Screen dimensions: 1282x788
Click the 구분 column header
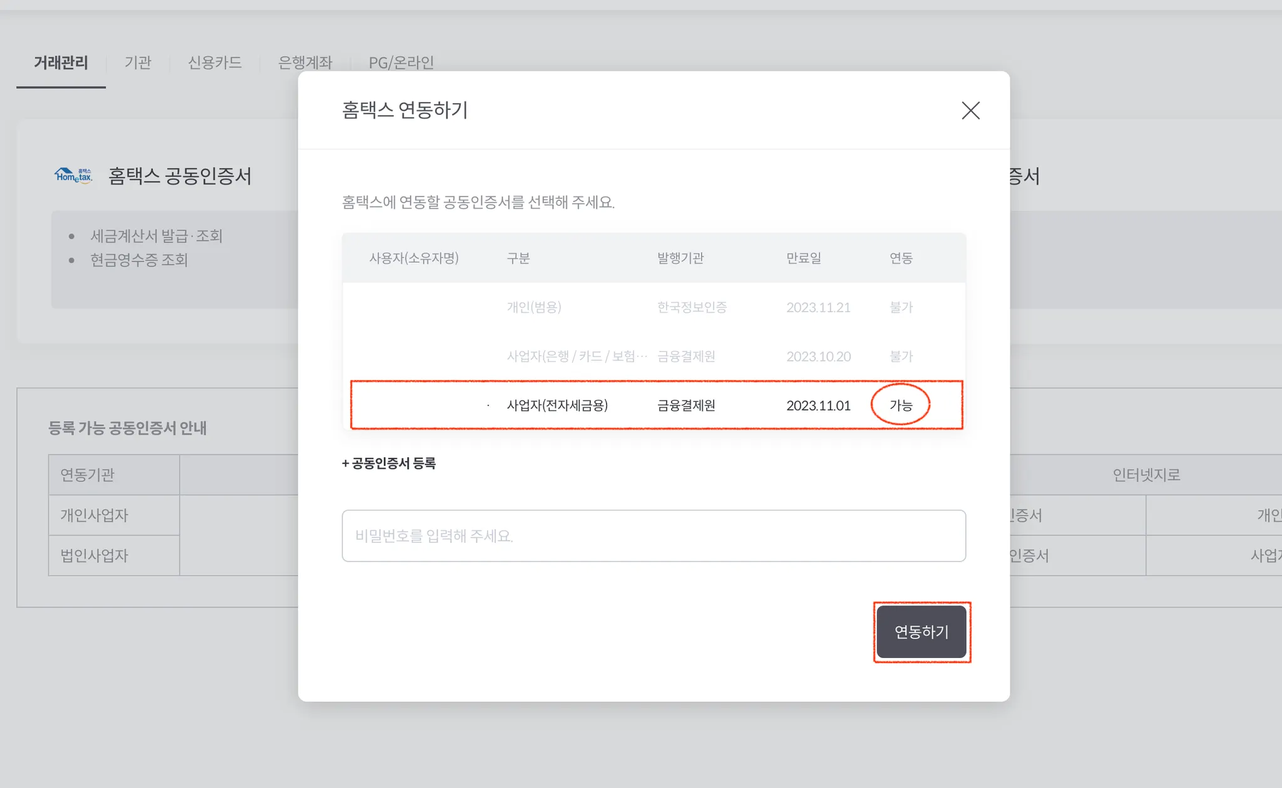coord(518,258)
